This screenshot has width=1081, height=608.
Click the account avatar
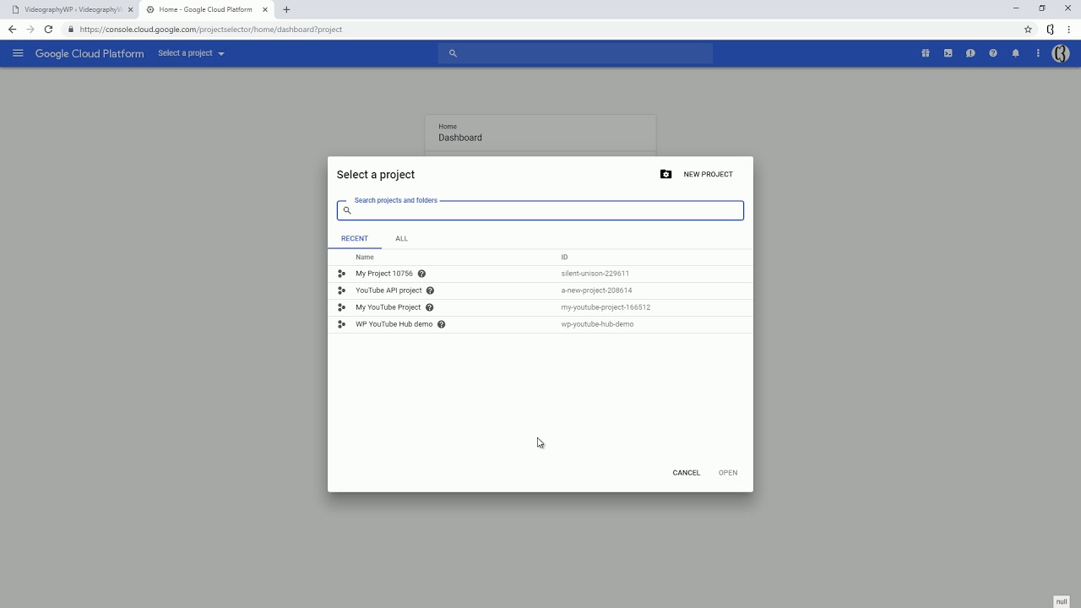pyautogui.click(x=1061, y=53)
